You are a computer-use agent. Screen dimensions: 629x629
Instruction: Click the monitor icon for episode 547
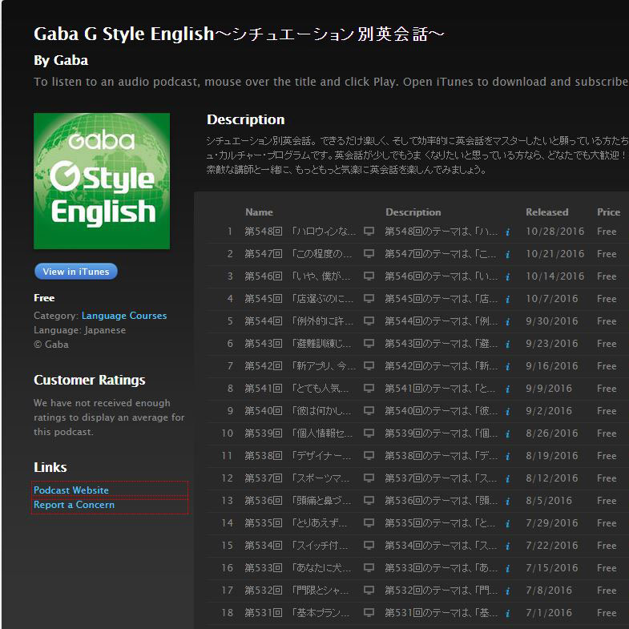click(x=369, y=254)
